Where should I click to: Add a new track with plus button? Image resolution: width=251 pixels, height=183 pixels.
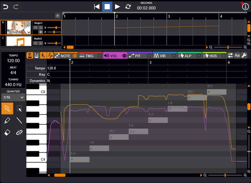(x=58, y=16)
